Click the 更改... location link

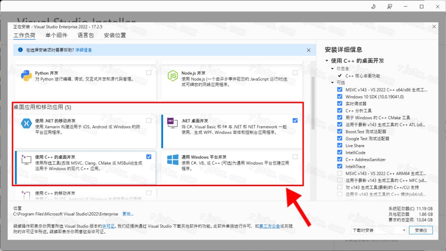(x=128, y=214)
